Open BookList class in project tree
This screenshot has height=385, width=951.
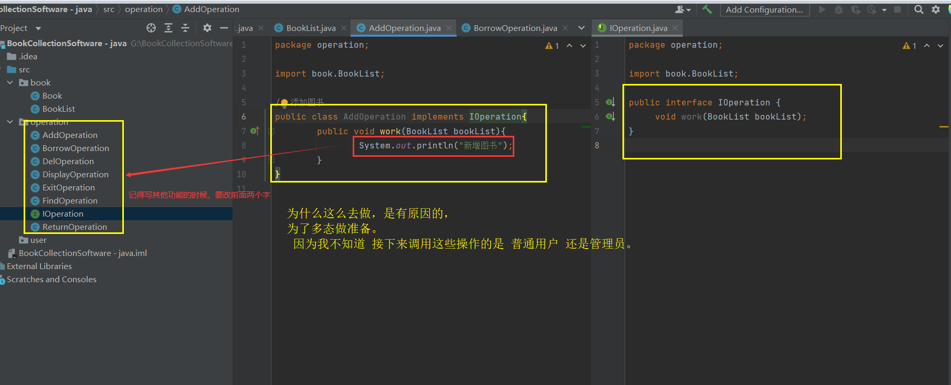[x=52, y=109]
